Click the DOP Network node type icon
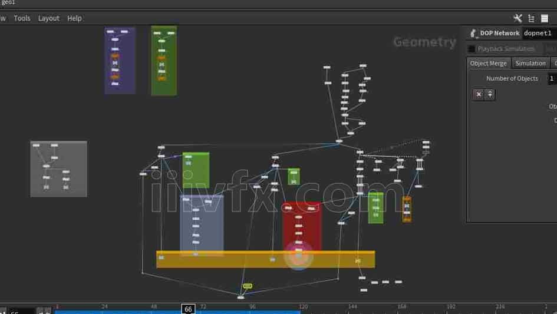Screen dimensions: 557x314 (473, 34)
